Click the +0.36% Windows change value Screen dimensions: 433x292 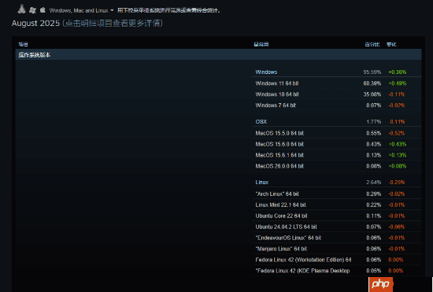pos(397,72)
